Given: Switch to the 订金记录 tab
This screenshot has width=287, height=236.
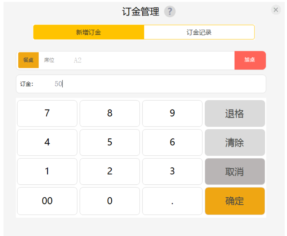Looking at the screenshot, I should 199,32.
